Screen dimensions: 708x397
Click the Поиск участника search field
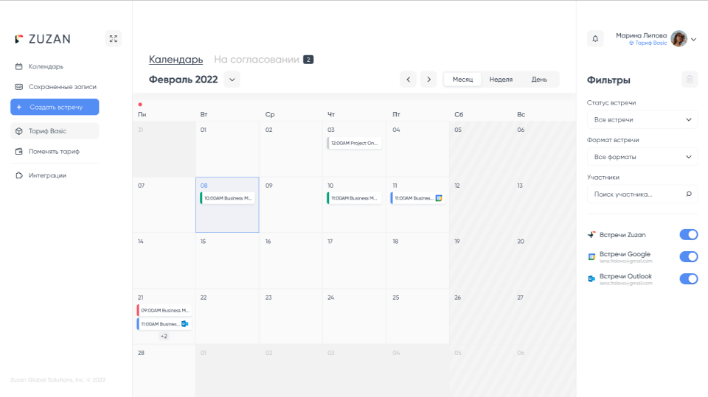(642, 194)
